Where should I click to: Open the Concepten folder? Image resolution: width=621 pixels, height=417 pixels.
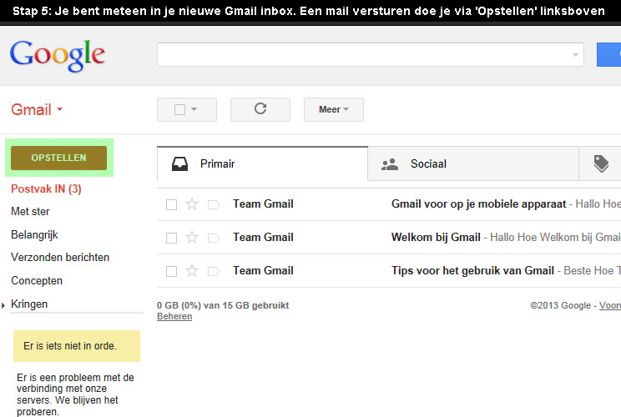pos(37,280)
